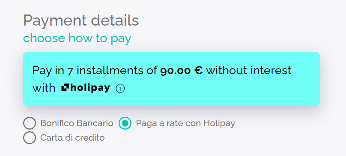This screenshot has height=156, width=346.
Task: Select the Paga a rate con Holipay radio
Action: click(125, 123)
